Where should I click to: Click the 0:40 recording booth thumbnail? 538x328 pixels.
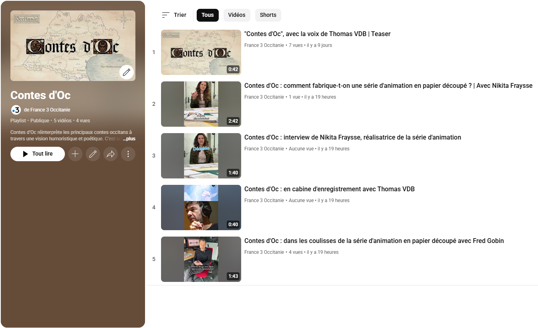point(201,207)
